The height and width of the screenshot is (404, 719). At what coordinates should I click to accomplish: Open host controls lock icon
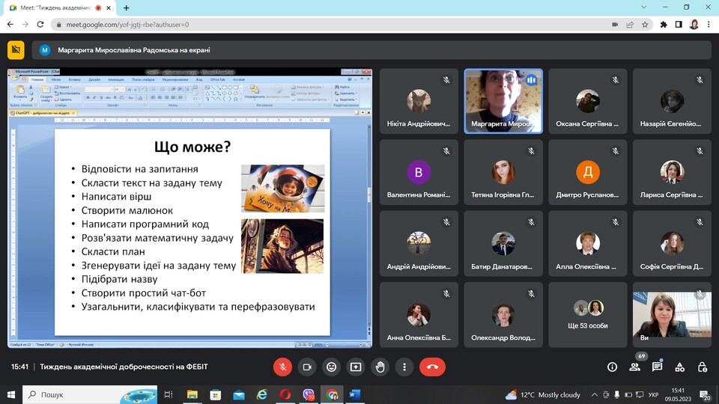(x=703, y=367)
